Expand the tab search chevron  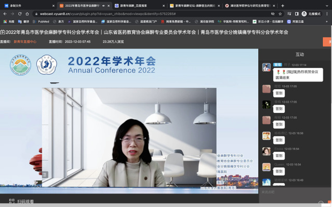[327, 6]
